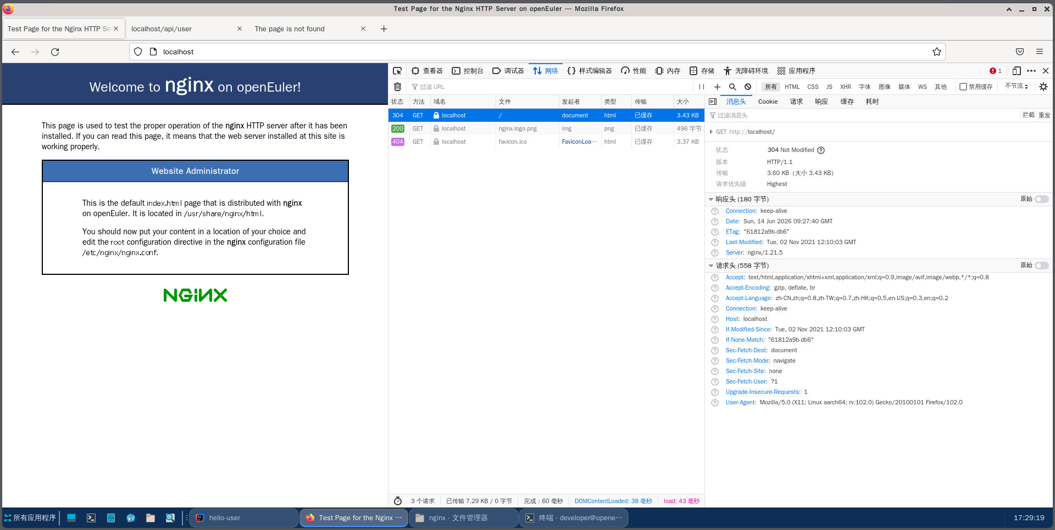The image size is (1055, 530).
Task: Sort requests by 状态 column header
Action: pos(398,102)
